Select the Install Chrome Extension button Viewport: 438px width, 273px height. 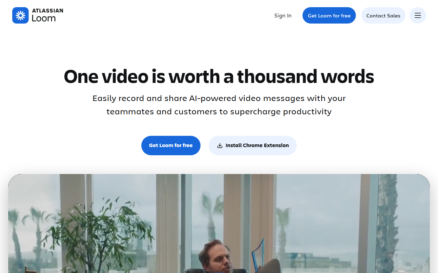click(253, 145)
